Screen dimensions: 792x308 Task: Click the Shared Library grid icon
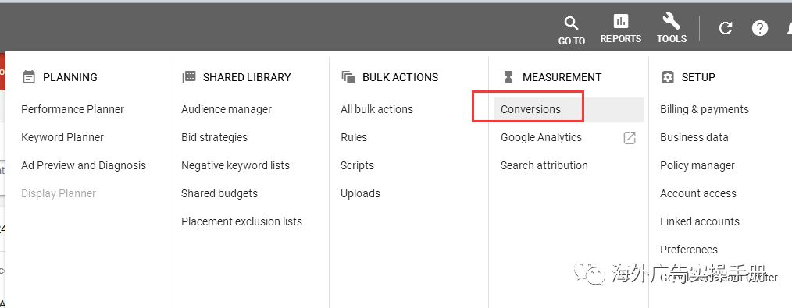point(189,77)
